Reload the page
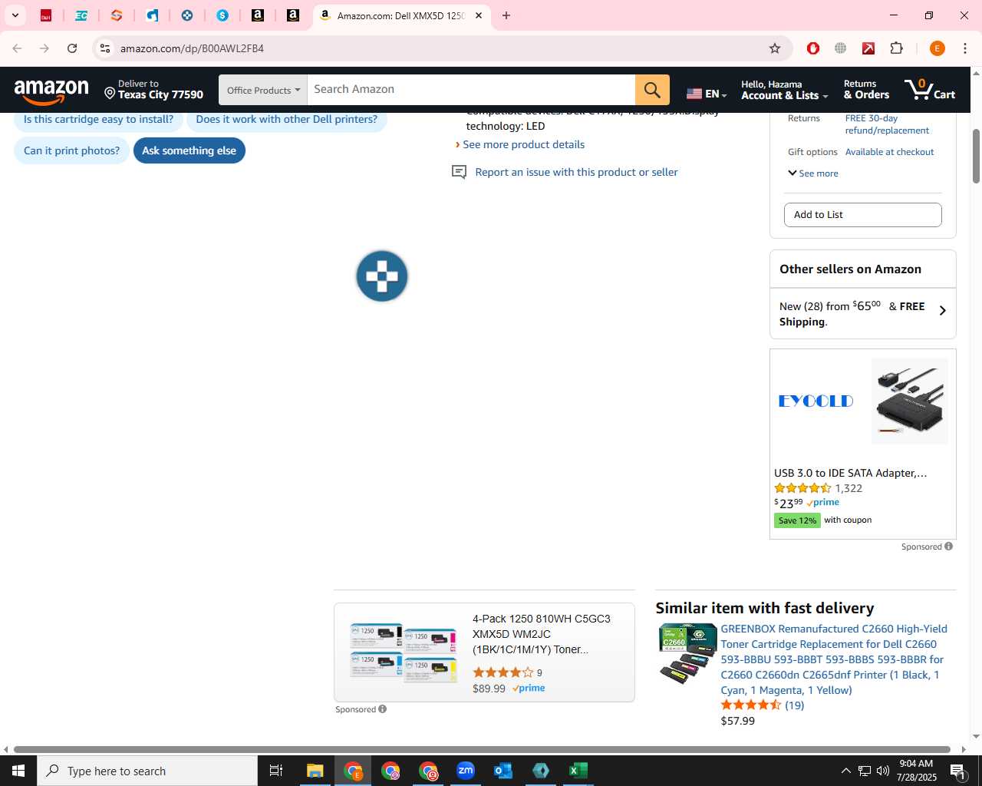Screen dimensions: 982x786 tap(72, 48)
